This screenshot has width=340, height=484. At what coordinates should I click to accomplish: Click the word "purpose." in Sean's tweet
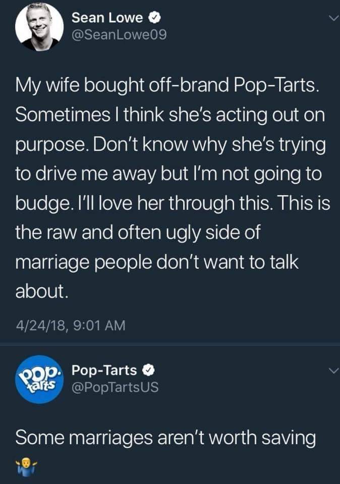pos(50,144)
